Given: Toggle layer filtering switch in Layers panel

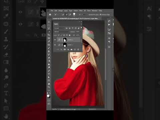Looking at the screenshot, I should (x=81, y=28).
